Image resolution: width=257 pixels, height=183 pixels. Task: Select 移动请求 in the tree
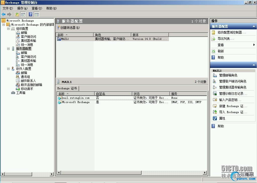click(x=27, y=89)
